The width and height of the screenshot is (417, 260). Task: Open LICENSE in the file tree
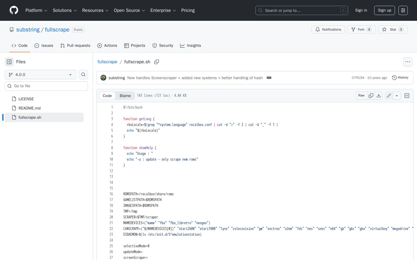26,99
